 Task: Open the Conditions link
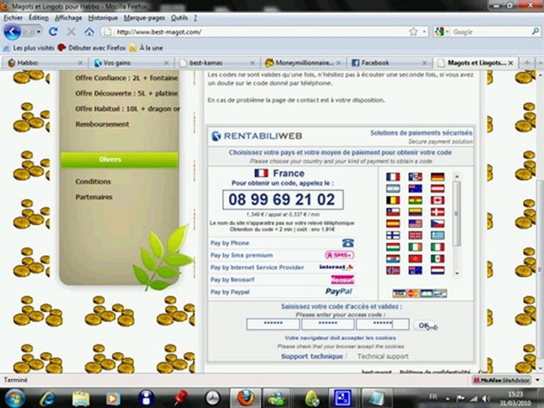coord(93,181)
